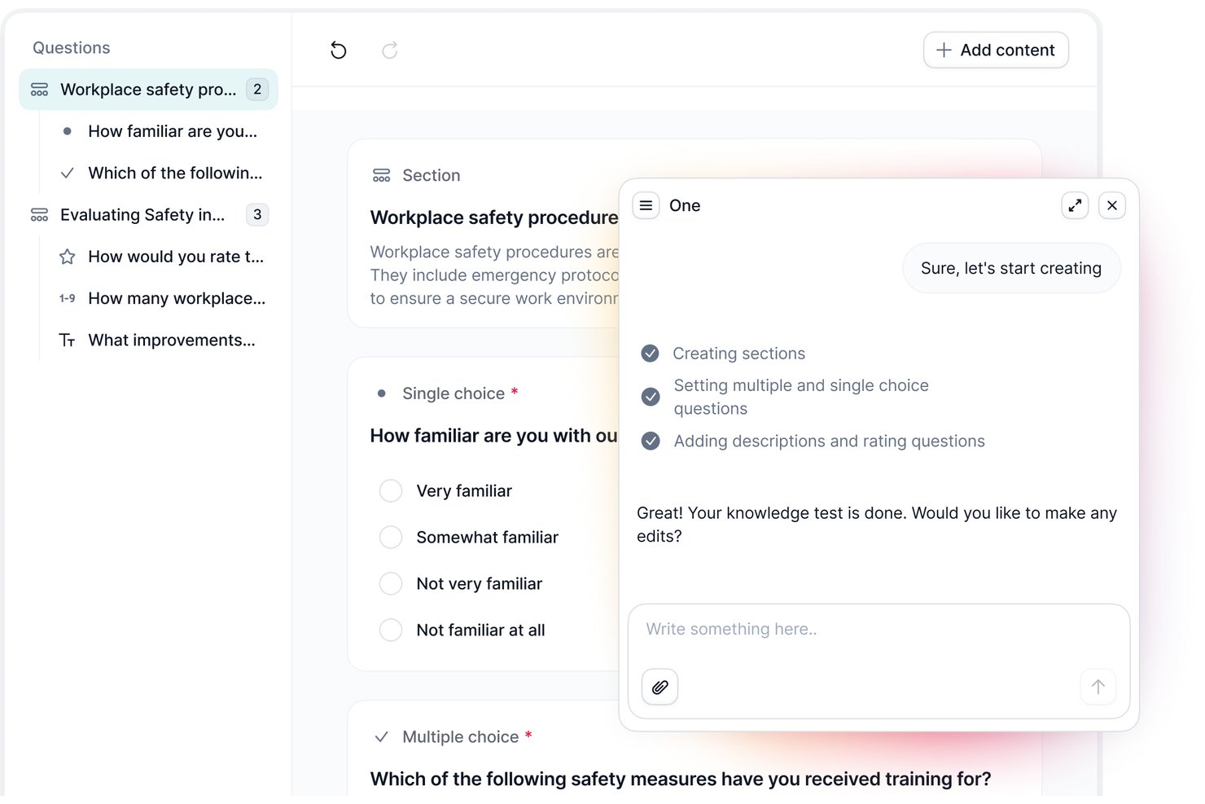Open the Which of the followin... question
The height and width of the screenshot is (804, 1205).
175,173
